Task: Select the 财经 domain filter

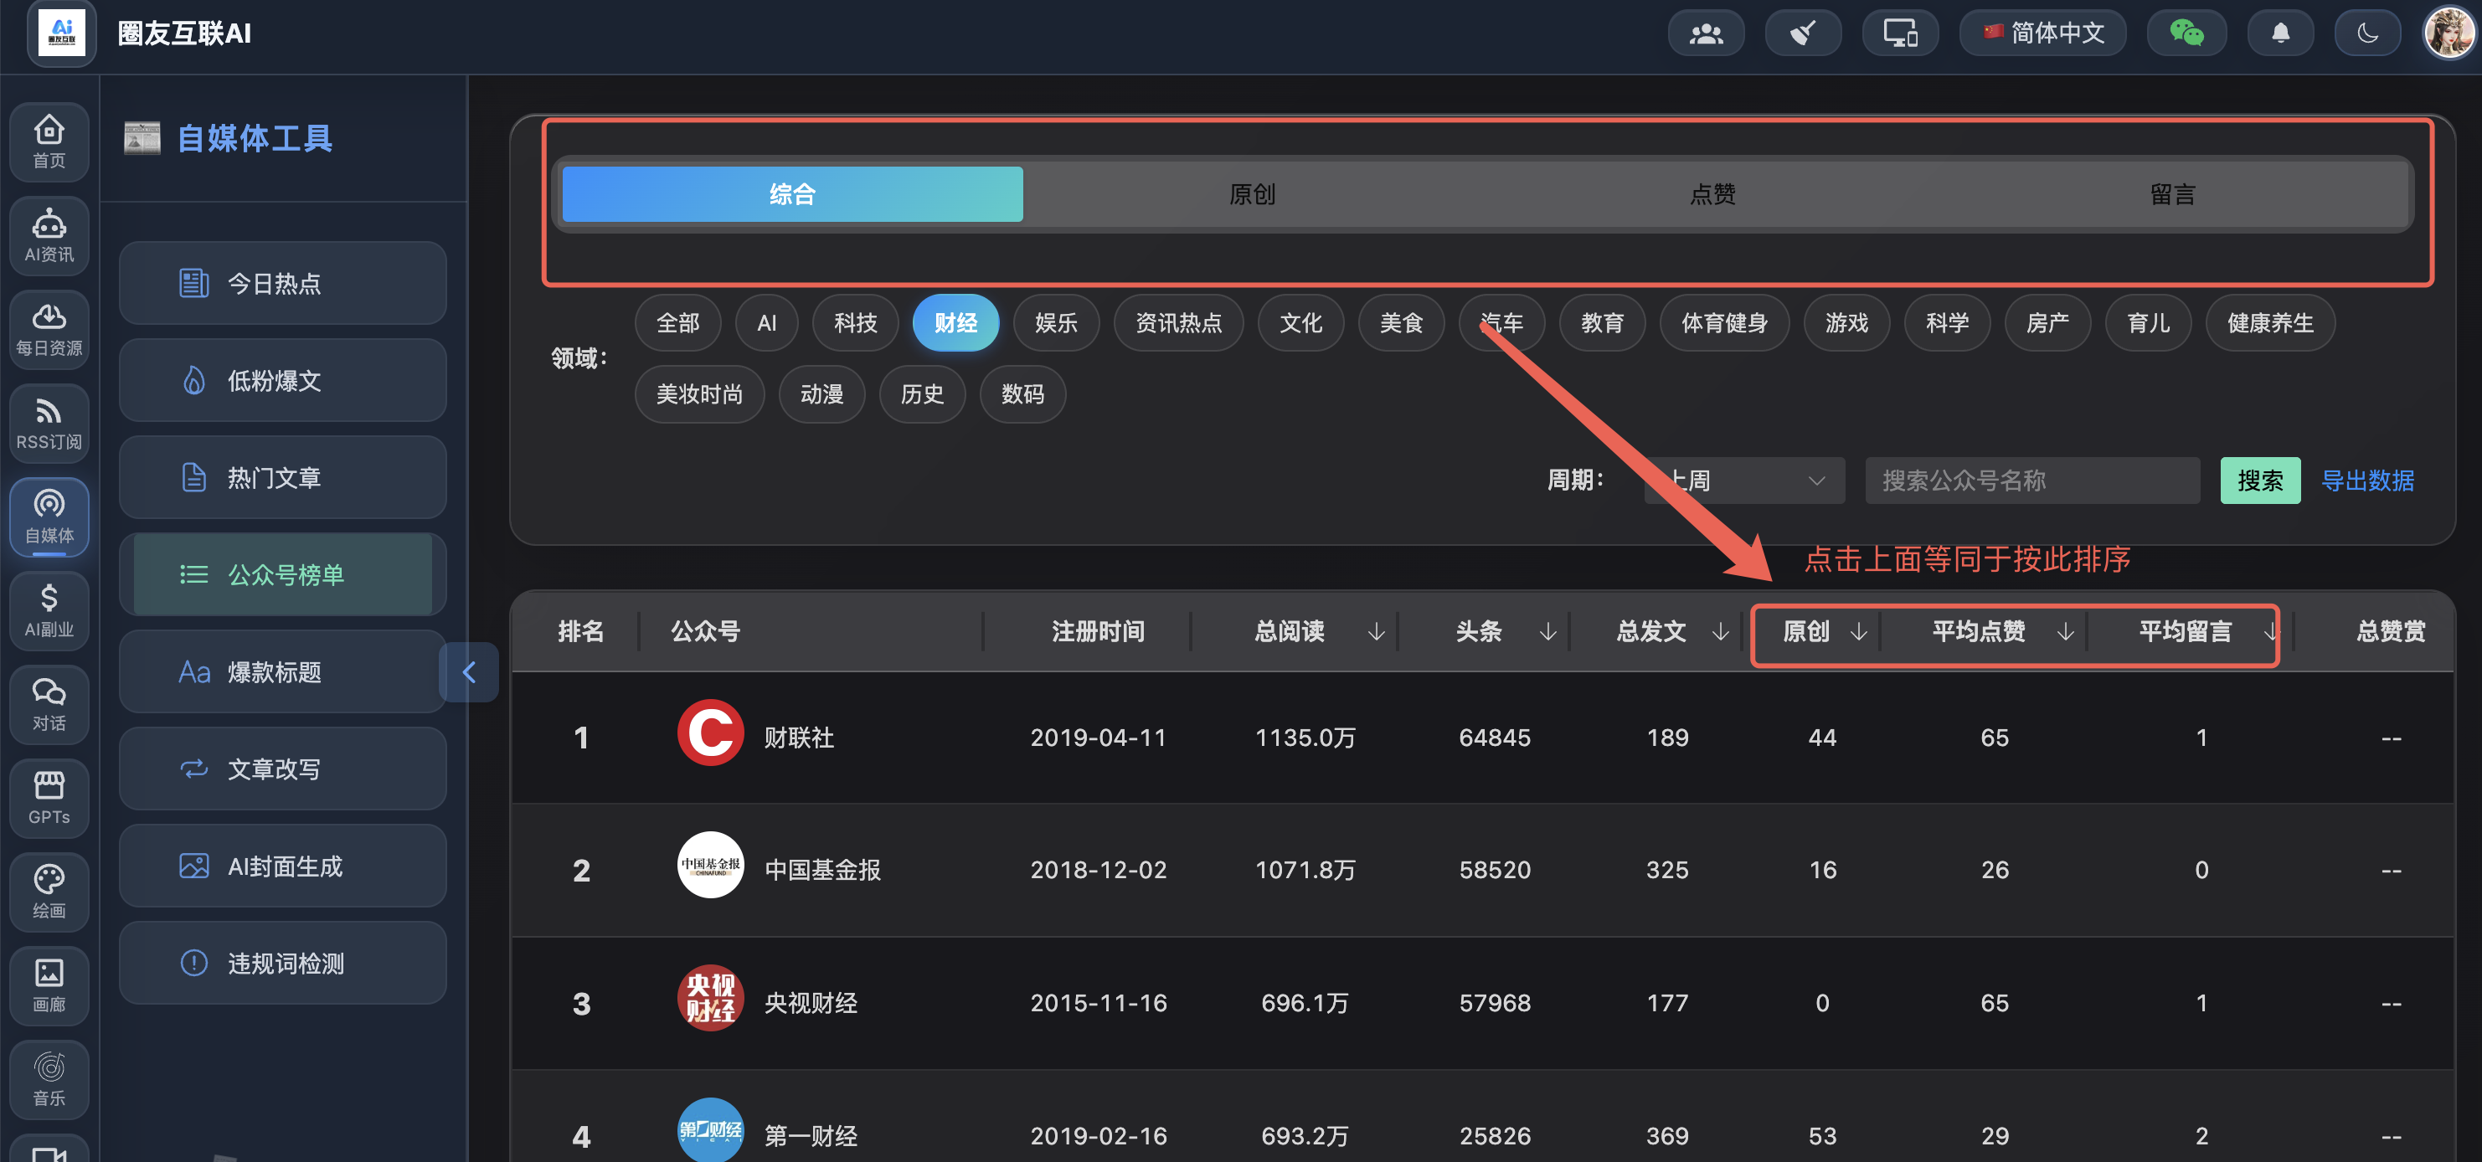Action: pos(955,323)
